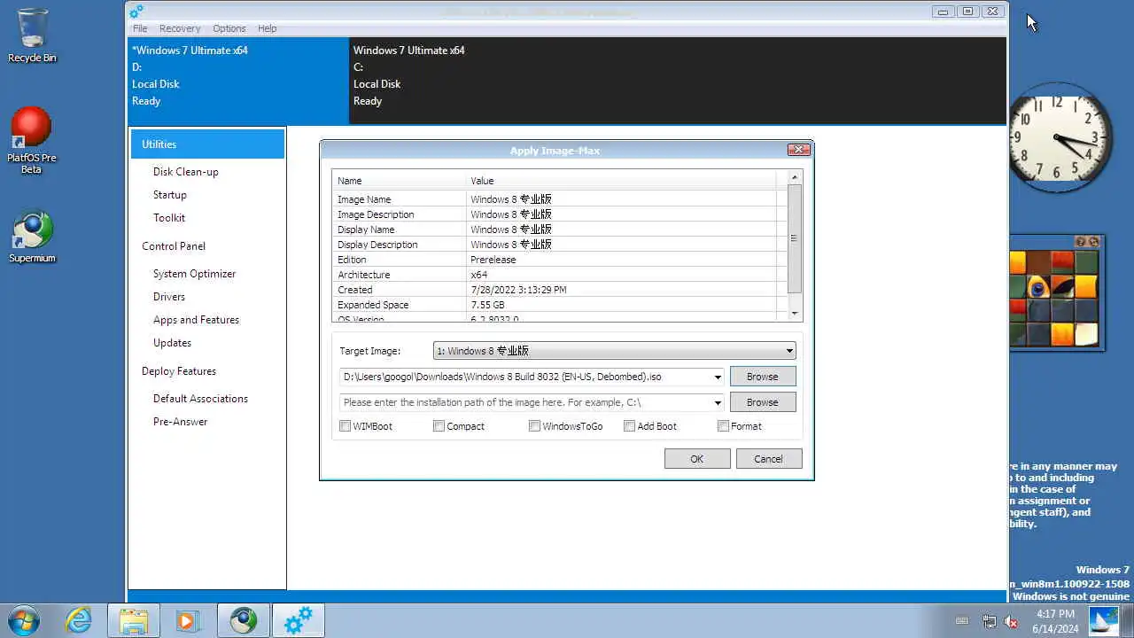Open the Options menu
The width and height of the screenshot is (1134, 638).
pyautogui.click(x=229, y=28)
